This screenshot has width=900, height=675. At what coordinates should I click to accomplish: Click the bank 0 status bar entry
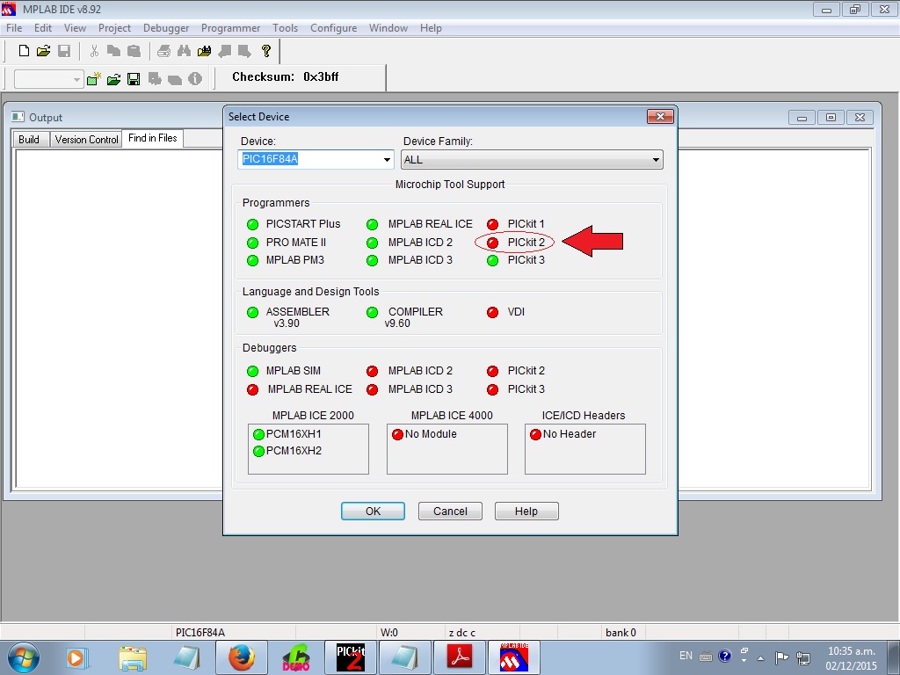[621, 633]
